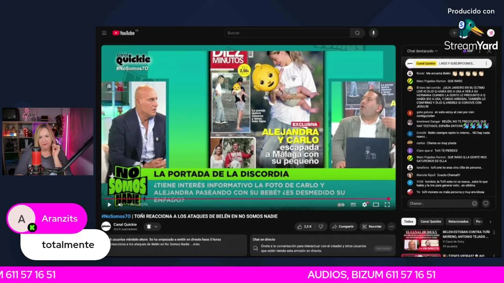Open the emoji picker in chat
Screen dimensions: 504x283
point(474,203)
